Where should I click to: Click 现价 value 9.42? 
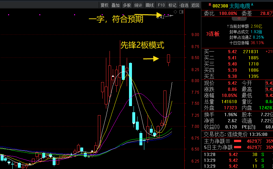pos(232,83)
